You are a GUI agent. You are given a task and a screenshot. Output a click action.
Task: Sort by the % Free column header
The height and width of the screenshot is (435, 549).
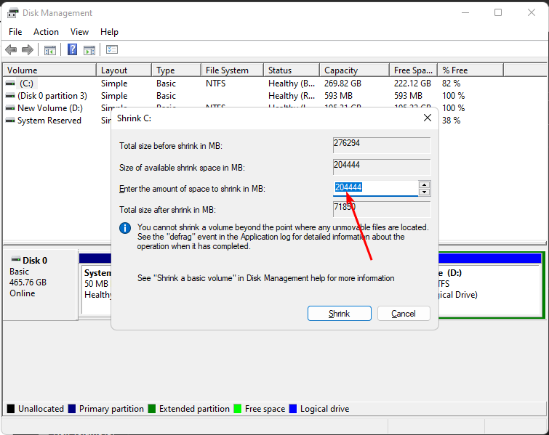(470, 70)
